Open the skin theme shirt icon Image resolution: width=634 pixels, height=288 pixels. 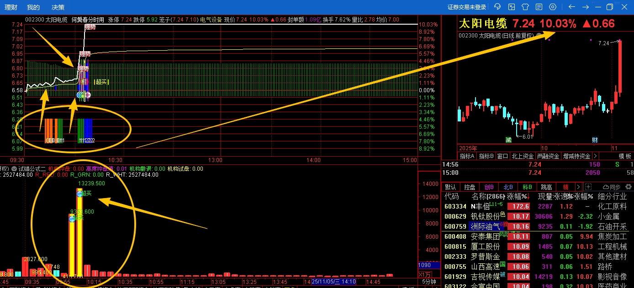[x=525, y=7]
